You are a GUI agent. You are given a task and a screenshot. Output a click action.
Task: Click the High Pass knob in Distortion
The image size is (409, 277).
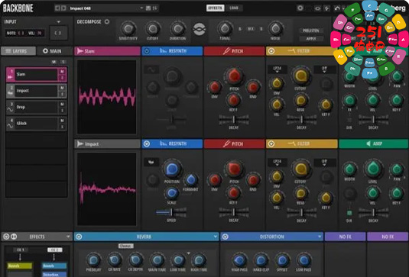pos(239,260)
